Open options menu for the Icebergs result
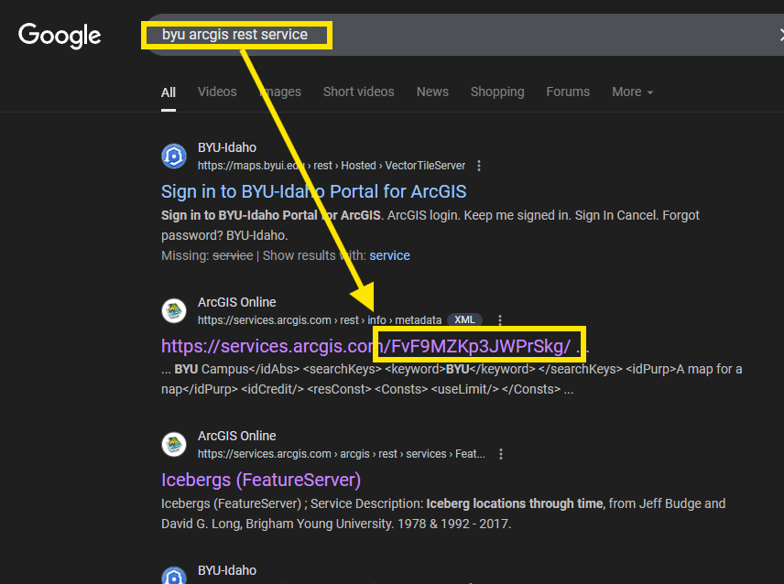This screenshot has height=584, width=784. pyautogui.click(x=501, y=454)
